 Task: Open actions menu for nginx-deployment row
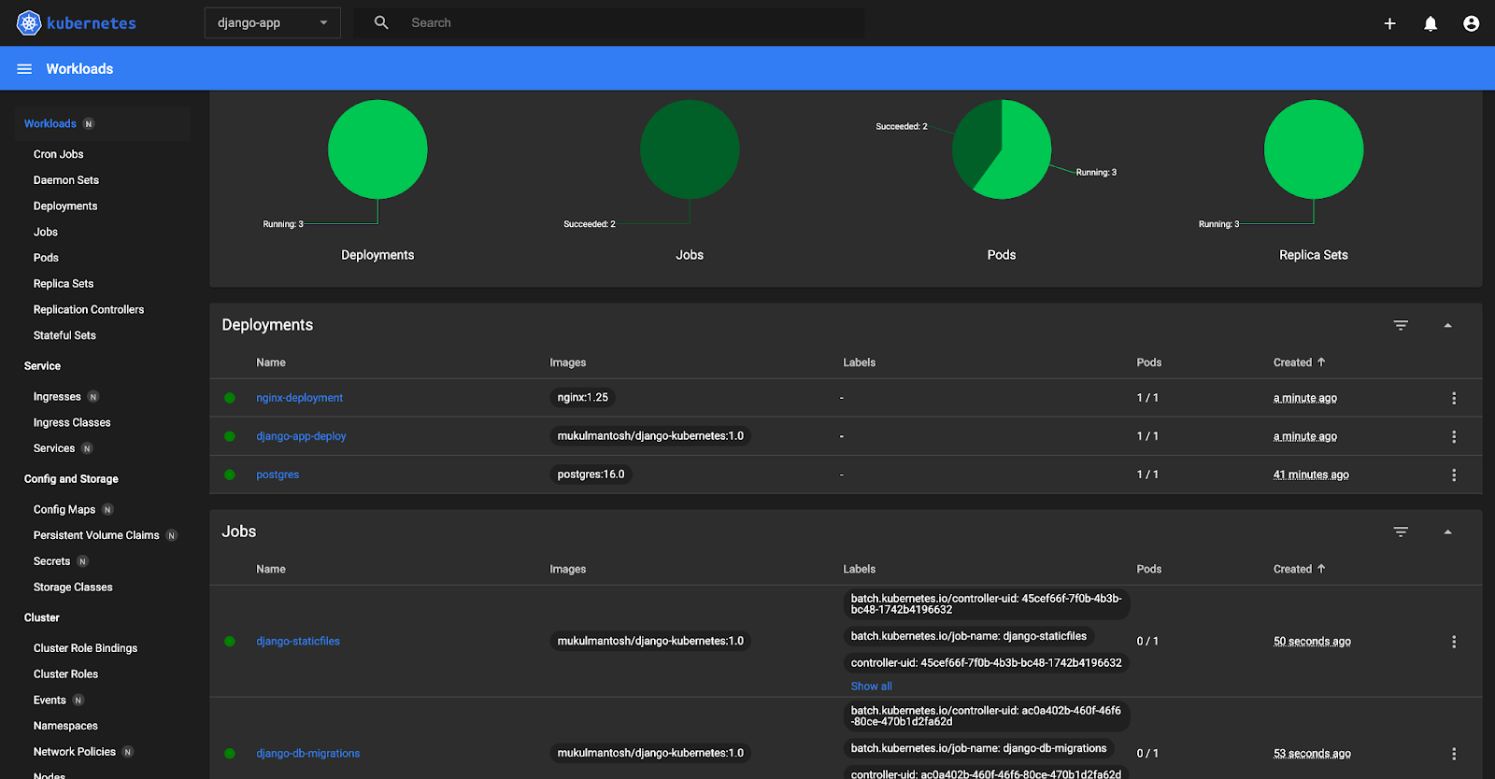(1453, 398)
